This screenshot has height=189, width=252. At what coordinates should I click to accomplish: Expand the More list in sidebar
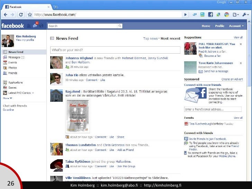pos(8,98)
